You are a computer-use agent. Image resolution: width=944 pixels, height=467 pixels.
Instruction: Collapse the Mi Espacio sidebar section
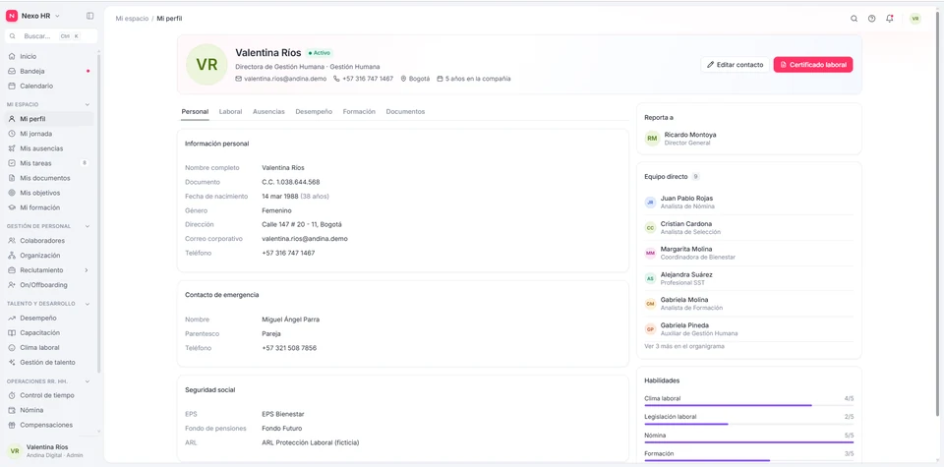(88, 105)
